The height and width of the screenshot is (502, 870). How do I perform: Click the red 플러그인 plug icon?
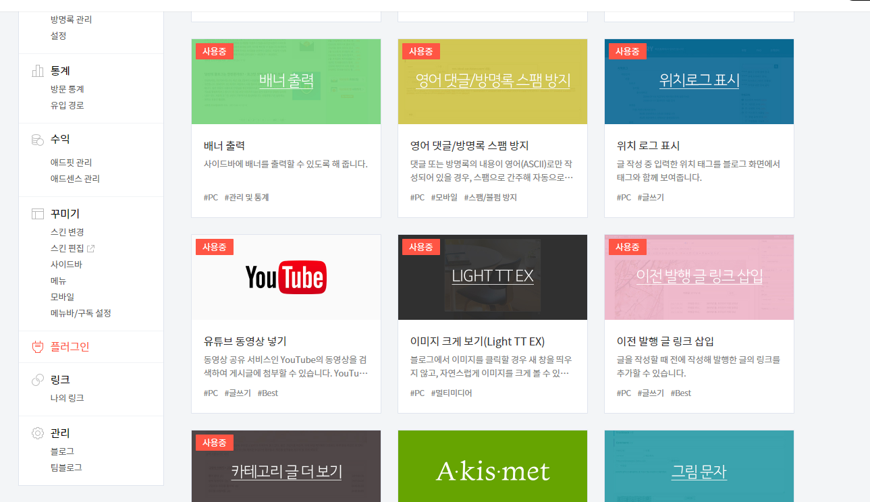coord(38,347)
